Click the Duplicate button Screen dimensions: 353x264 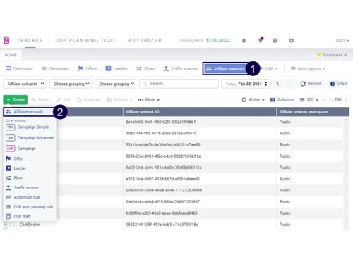[89, 100]
